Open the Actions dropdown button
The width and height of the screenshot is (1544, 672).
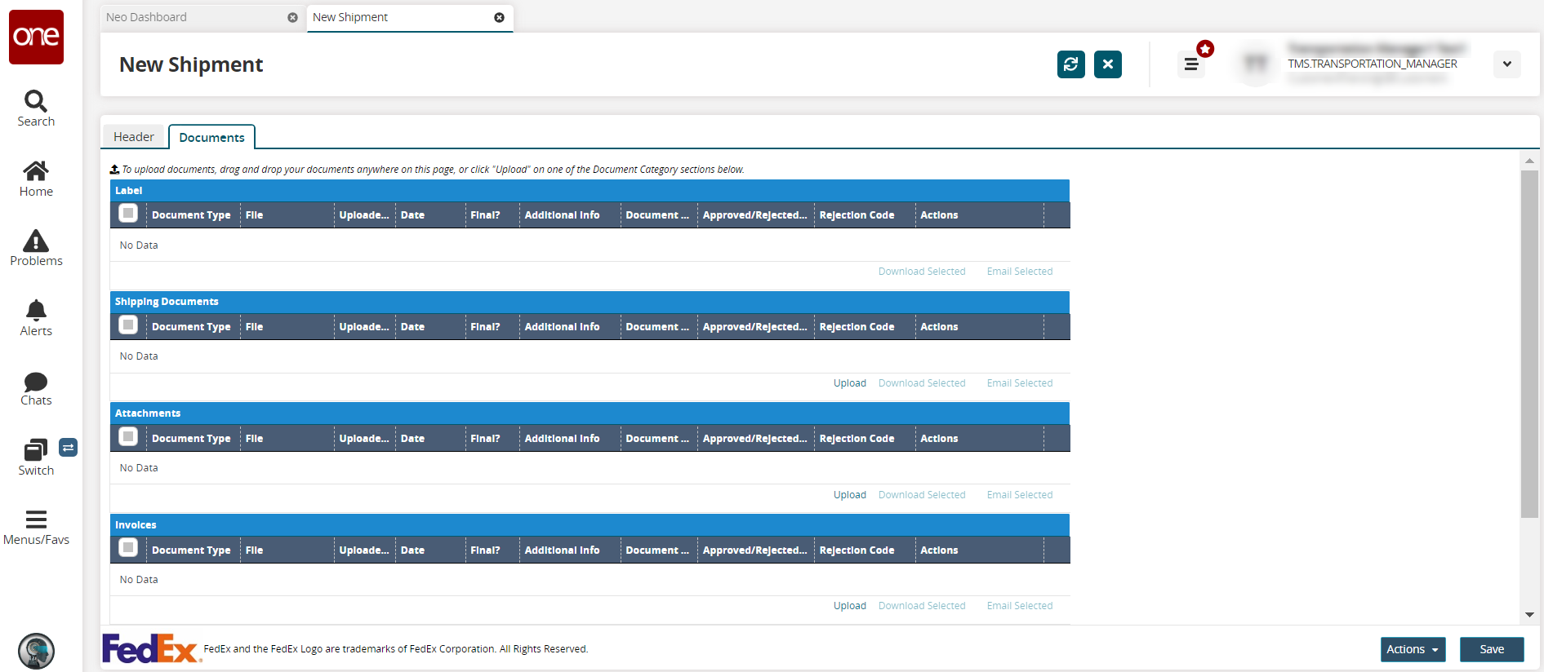click(1413, 649)
